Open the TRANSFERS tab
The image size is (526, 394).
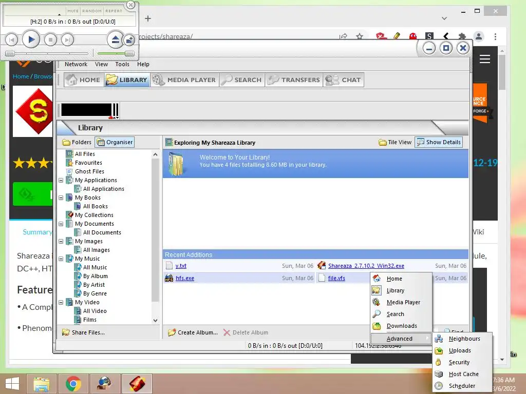(x=294, y=80)
